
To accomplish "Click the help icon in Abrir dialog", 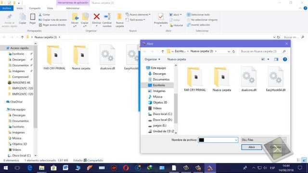I will tap(285, 59).
